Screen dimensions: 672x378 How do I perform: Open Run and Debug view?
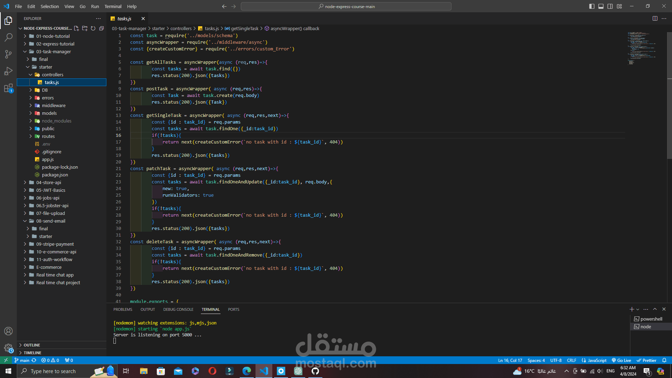tap(8, 71)
